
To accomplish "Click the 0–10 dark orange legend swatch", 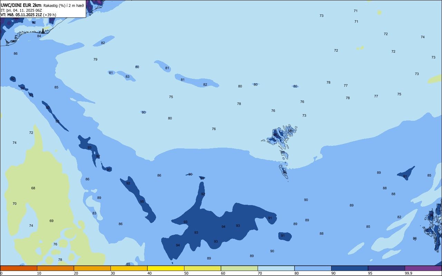I will coord(19,268).
